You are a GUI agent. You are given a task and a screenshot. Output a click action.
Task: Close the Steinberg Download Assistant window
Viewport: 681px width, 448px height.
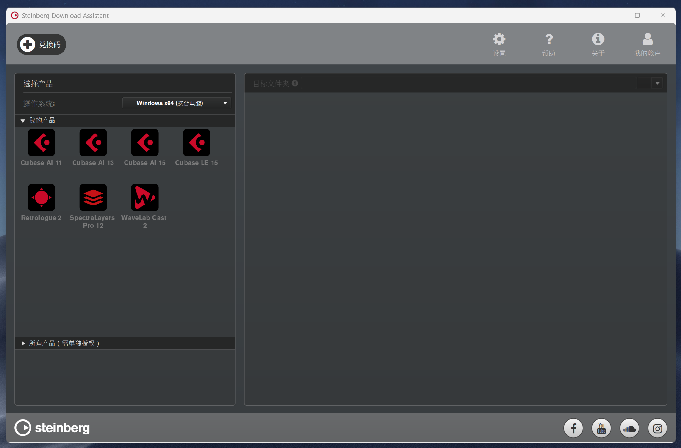click(x=663, y=15)
